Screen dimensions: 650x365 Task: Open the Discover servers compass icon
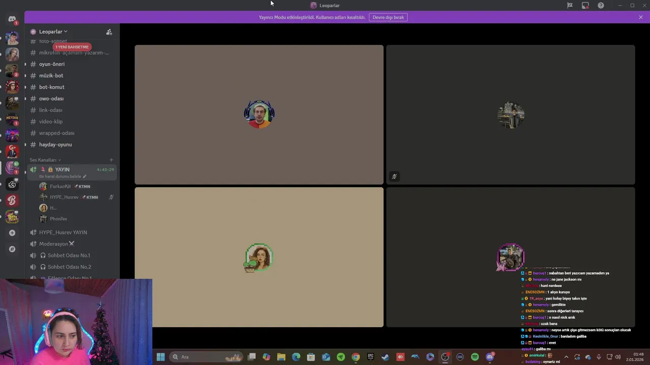coord(12,249)
